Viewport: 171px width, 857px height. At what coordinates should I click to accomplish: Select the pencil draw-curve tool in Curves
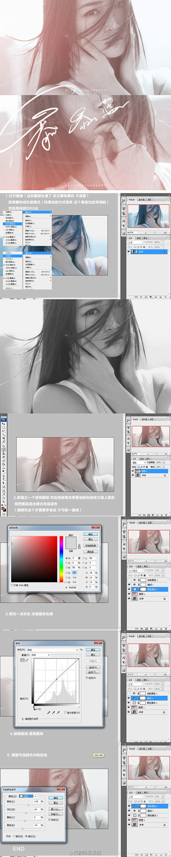tap(27, 660)
